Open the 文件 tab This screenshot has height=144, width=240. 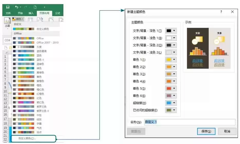click(8, 13)
